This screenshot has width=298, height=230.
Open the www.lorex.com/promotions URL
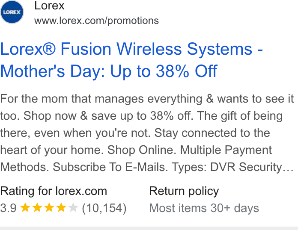[x=96, y=21]
